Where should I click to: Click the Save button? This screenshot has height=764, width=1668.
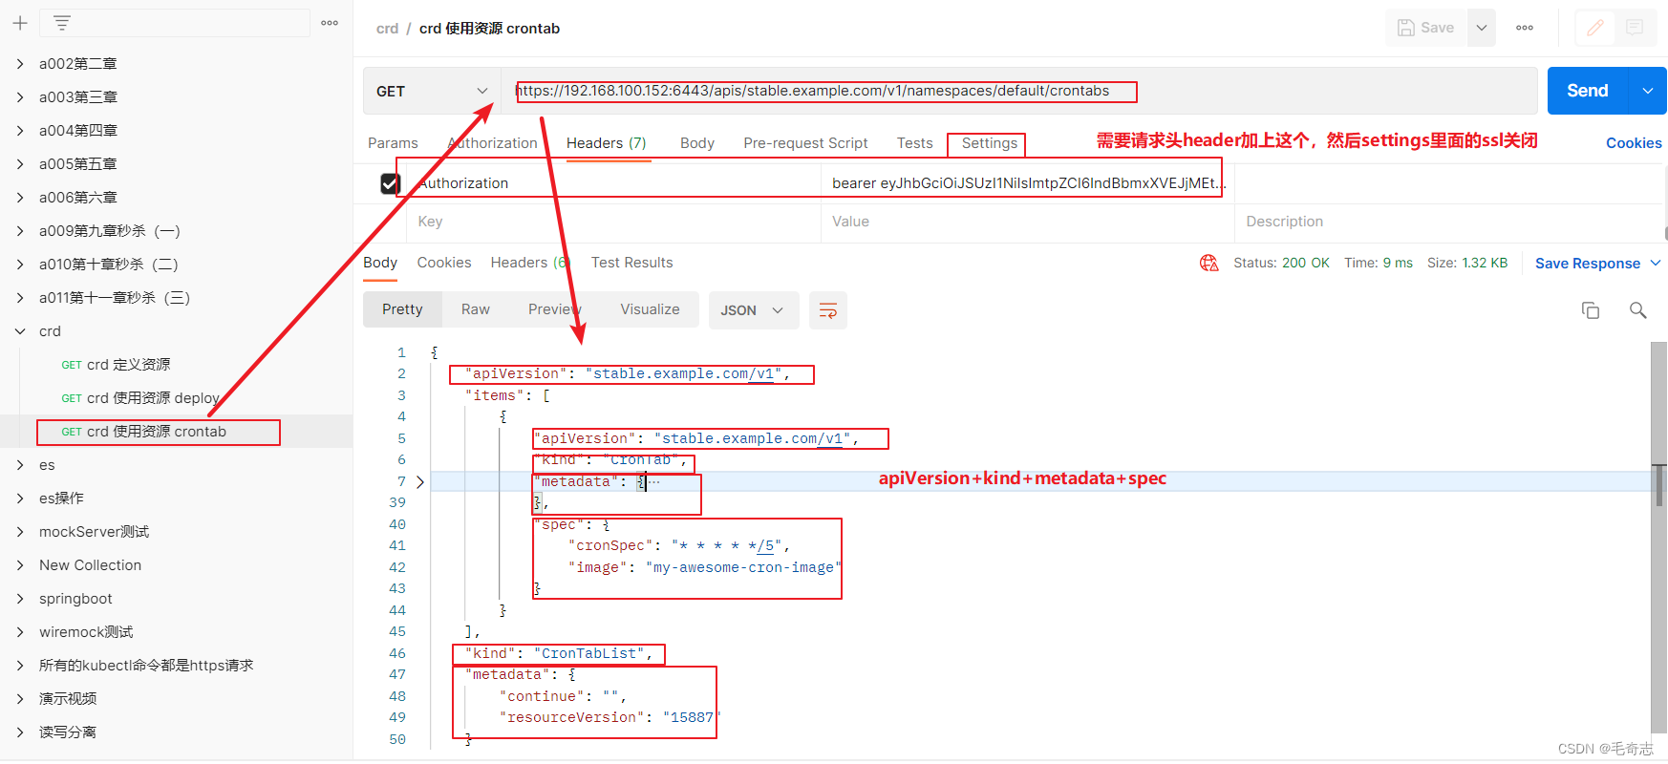[1425, 28]
